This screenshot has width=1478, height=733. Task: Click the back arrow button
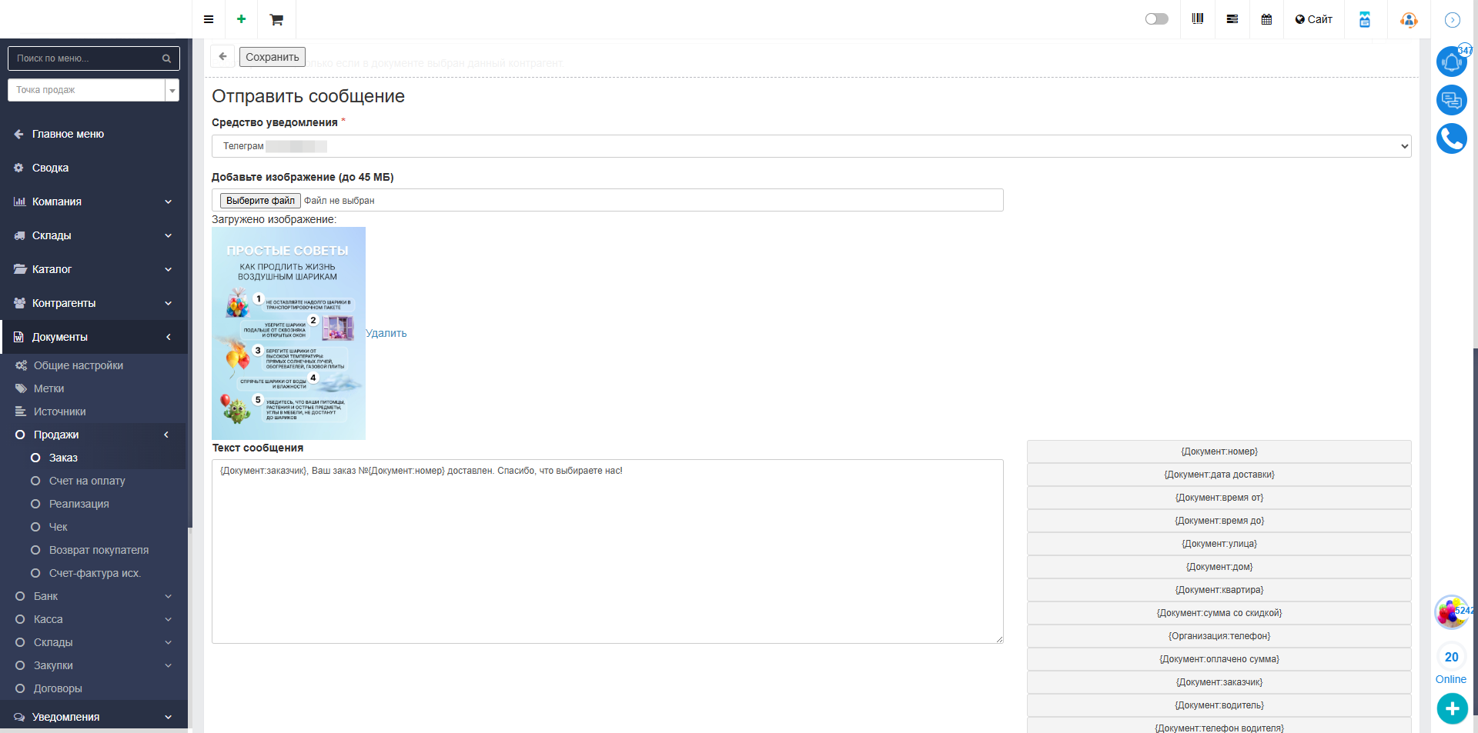click(222, 56)
